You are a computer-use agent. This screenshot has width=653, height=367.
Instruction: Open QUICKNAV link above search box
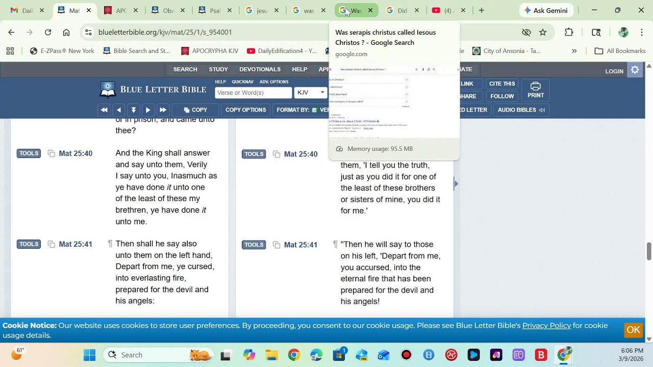click(242, 82)
